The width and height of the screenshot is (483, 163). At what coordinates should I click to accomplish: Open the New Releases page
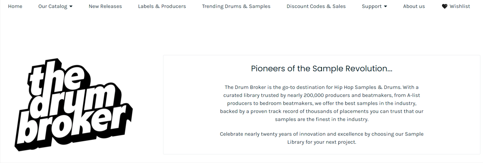point(105,6)
